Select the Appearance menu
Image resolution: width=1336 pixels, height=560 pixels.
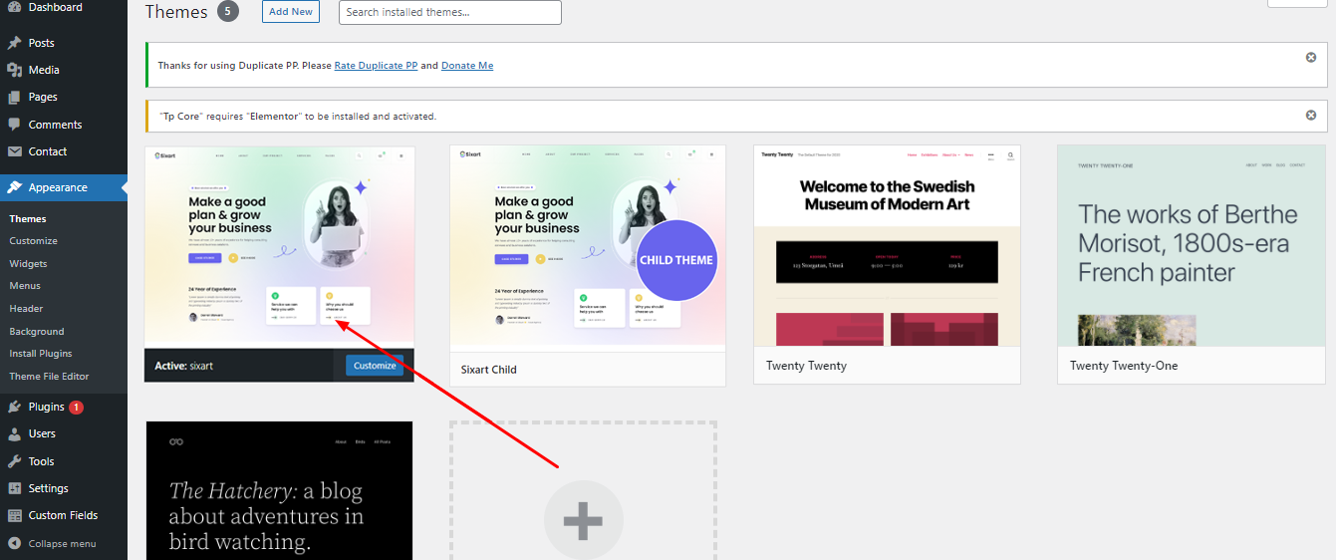[58, 187]
